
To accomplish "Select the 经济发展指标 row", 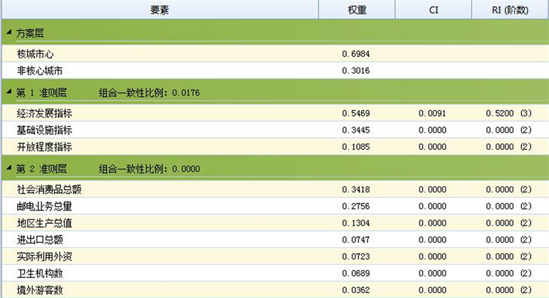I will coord(45,113).
